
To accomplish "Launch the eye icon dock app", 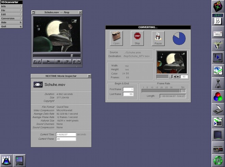I will click(218, 70).
